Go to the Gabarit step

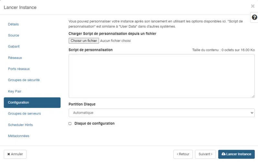point(14,46)
